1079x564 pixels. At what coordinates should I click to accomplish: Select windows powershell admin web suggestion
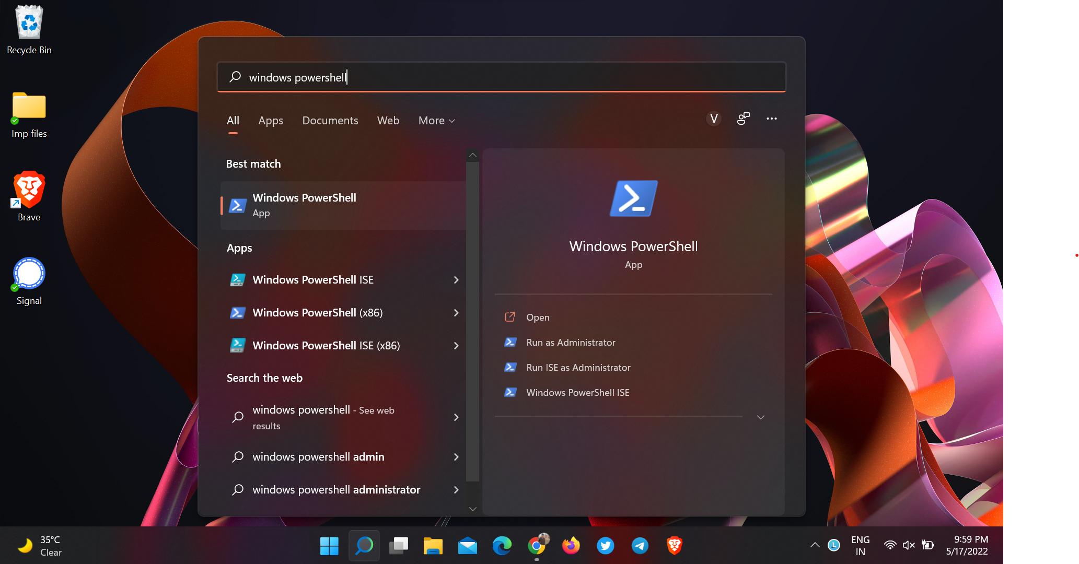(x=319, y=457)
